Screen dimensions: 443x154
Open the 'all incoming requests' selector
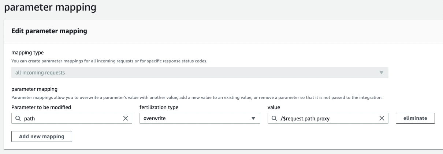click(x=200, y=73)
